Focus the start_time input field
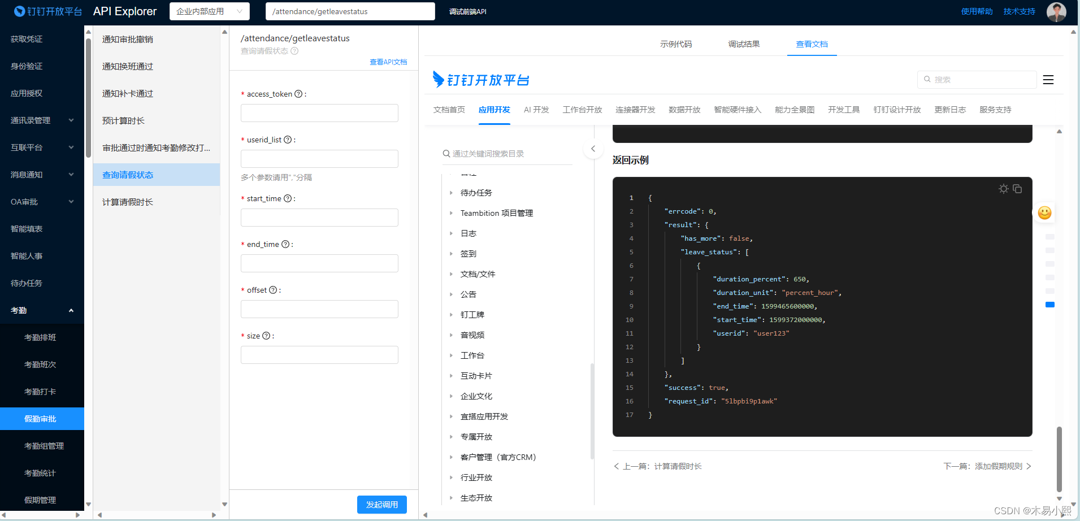Image resolution: width=1080 pixels, height=521 pixels. click(x=319, y=218)
